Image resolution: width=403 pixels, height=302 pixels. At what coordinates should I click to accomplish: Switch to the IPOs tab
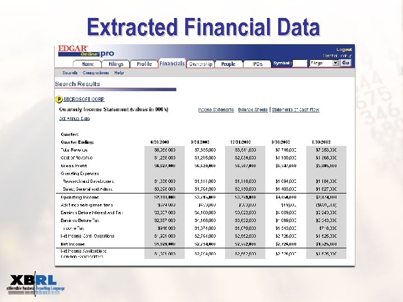(257, 64)
